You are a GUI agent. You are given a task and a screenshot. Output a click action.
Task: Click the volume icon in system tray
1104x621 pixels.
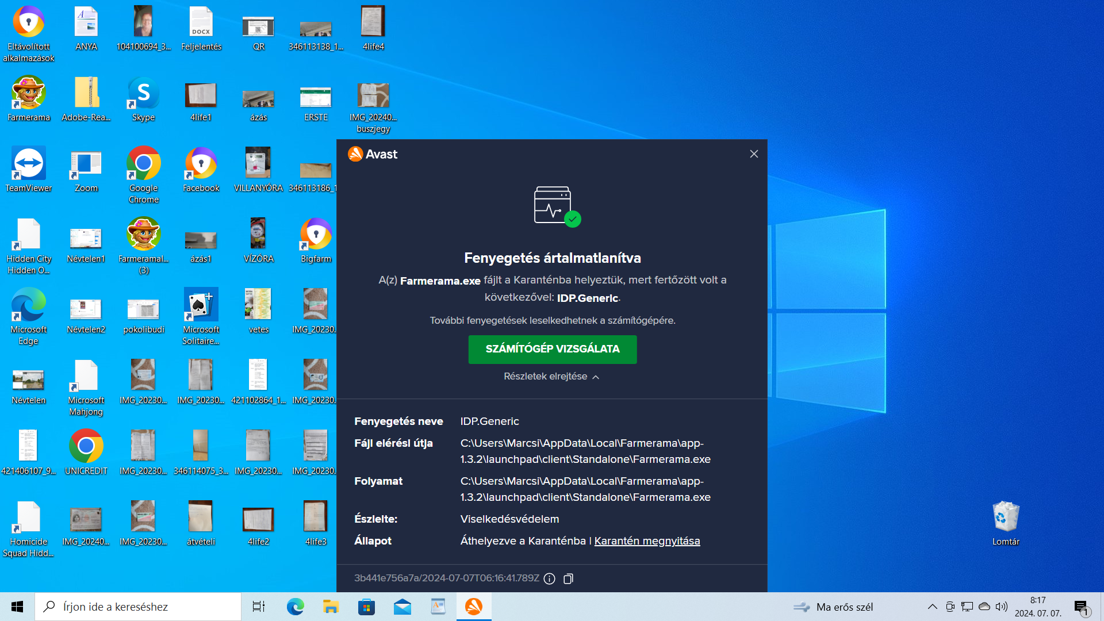tap(1002, 607)
